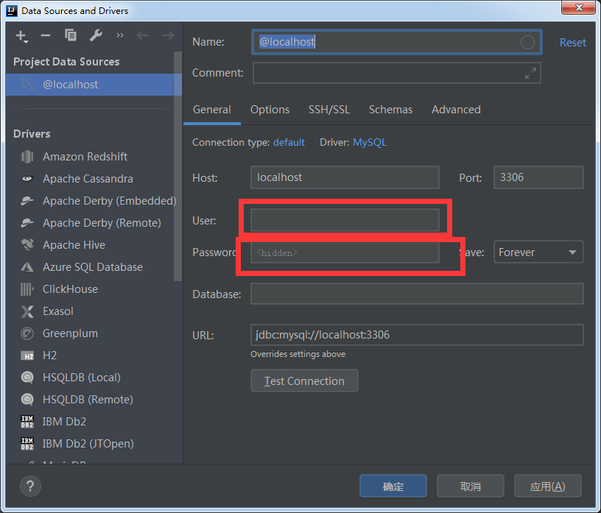This screenshot has height=513, width=601.
Task: Click Apache Cassandra eye icon
Action: point(27,179)
